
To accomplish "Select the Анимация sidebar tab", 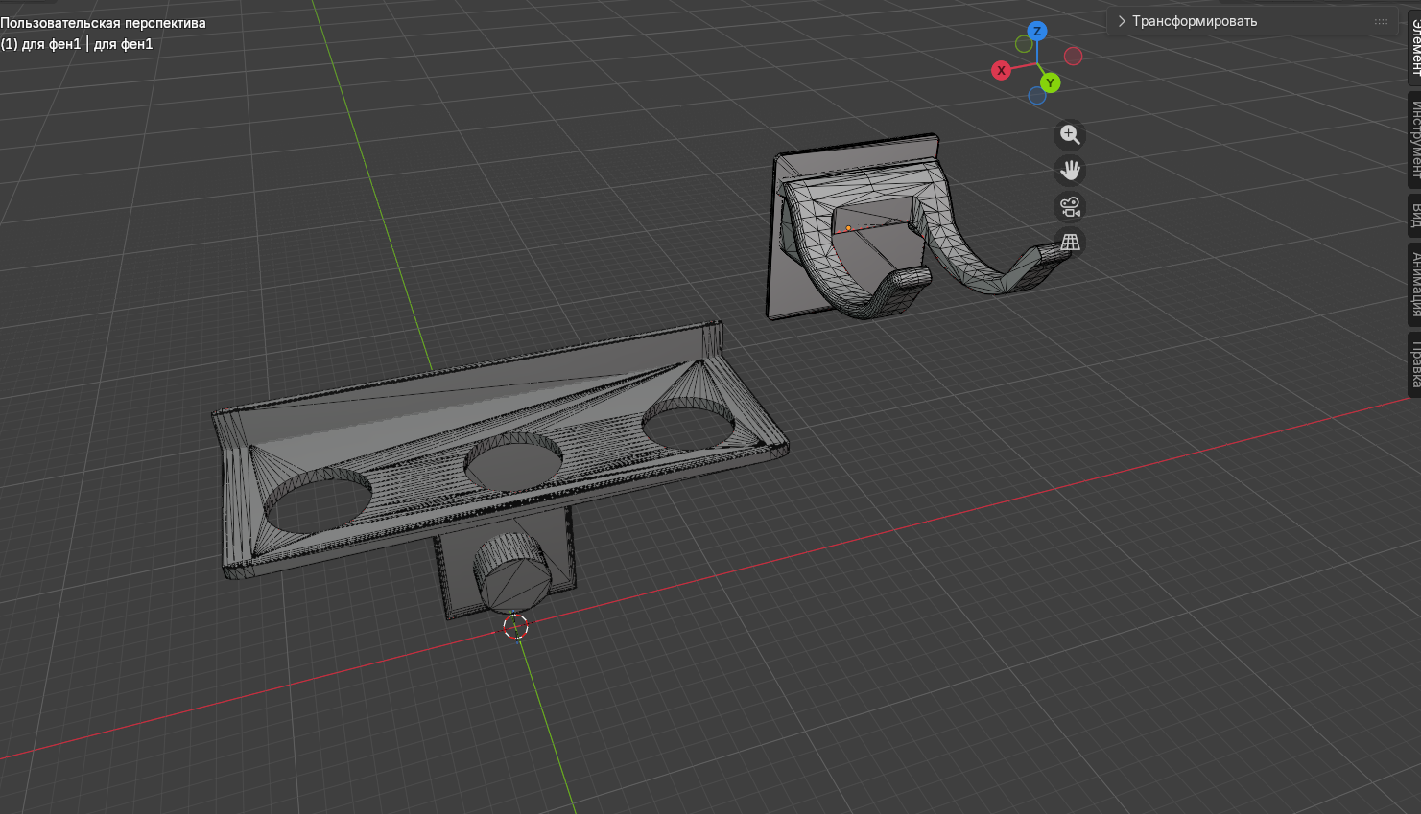I will 1414,284.
